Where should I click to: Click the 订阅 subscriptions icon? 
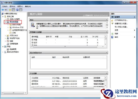click(10, 33)
